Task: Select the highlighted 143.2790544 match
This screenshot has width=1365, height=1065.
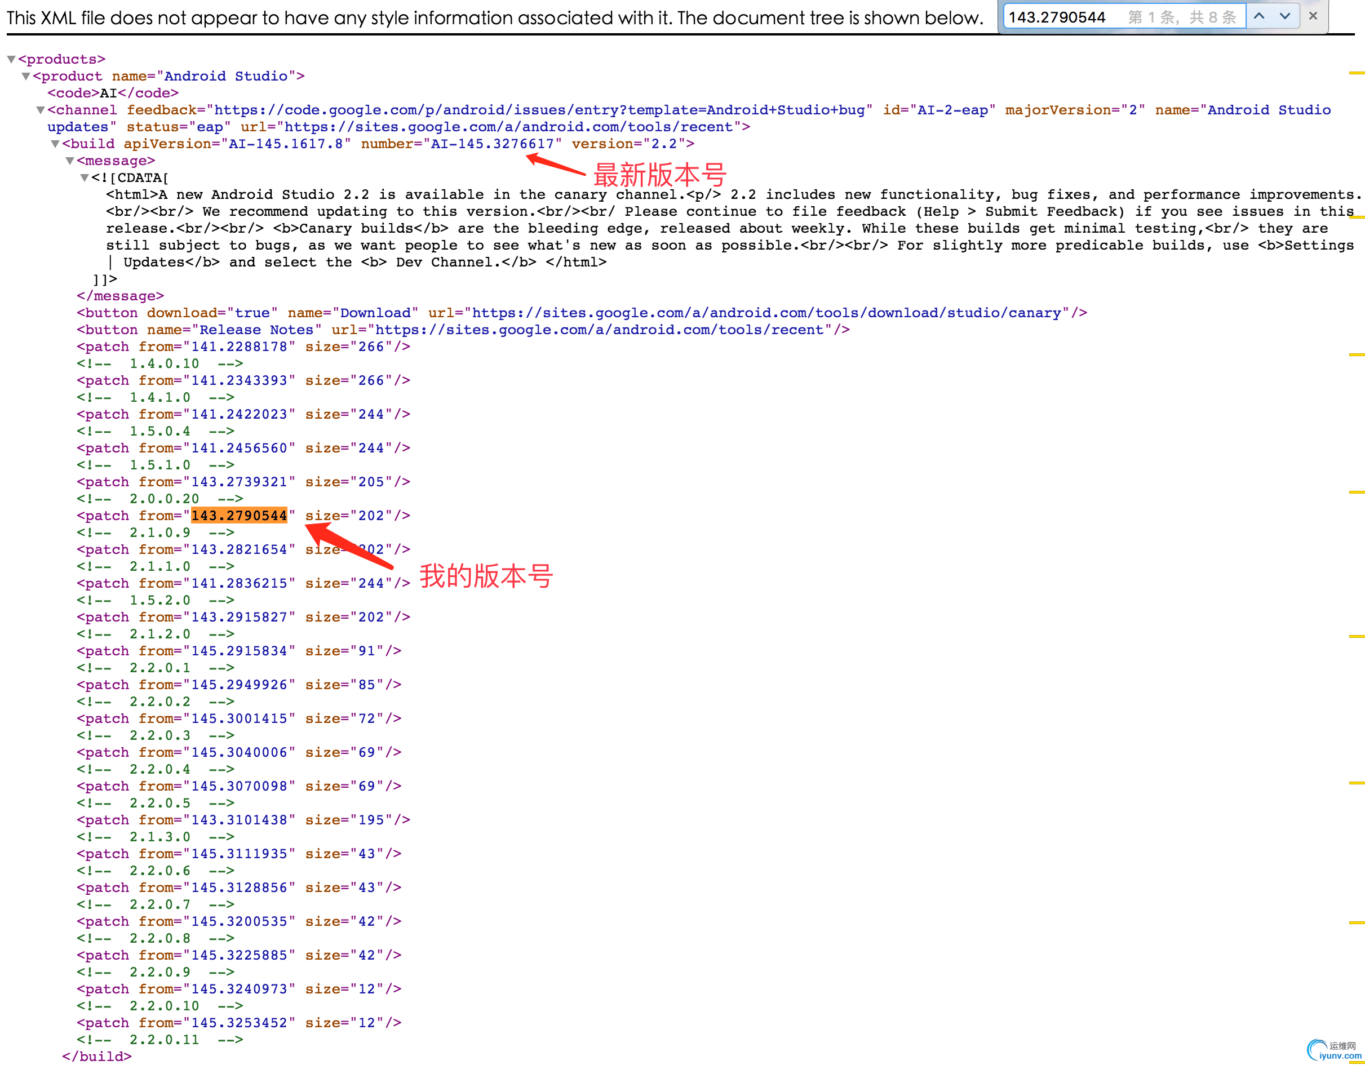Action: pyautogui.click(x=239, y=516)
